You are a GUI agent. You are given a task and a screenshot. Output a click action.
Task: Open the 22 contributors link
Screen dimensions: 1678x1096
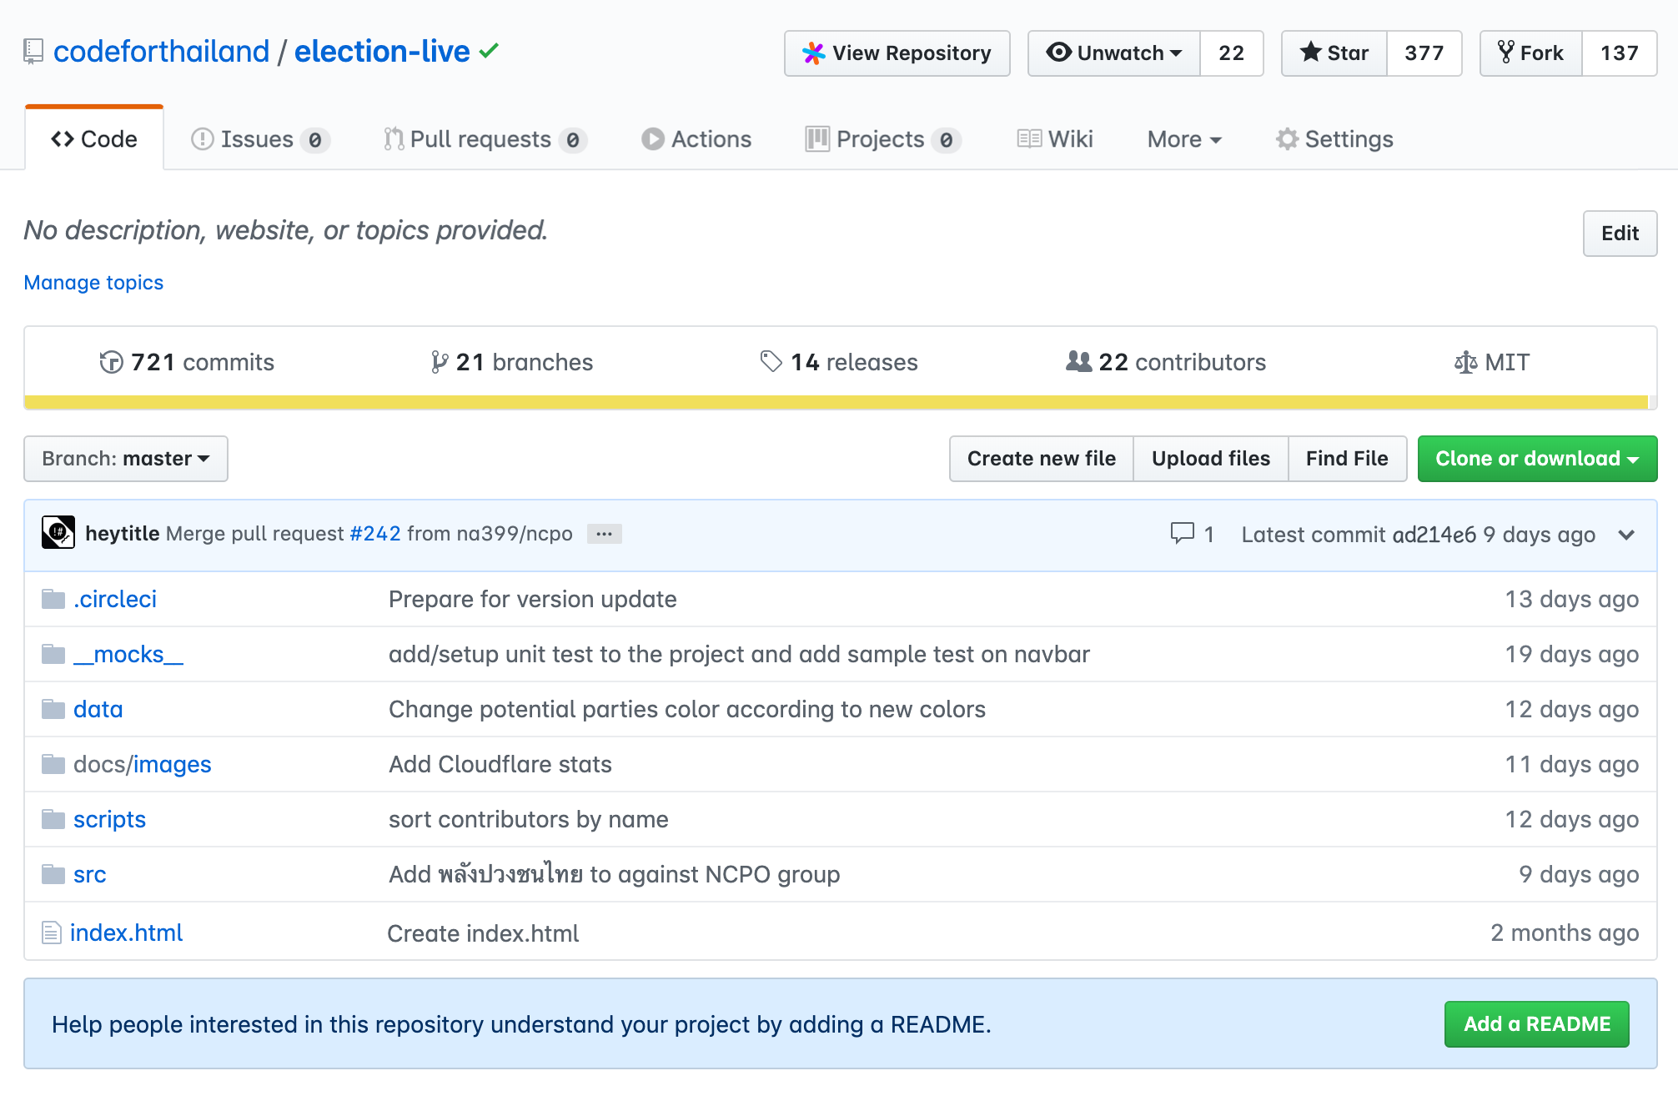pyautogui.click(x=1166, y=362)
